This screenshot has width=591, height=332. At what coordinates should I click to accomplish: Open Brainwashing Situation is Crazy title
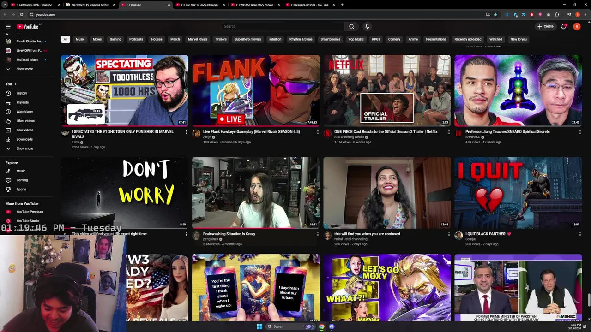click(x=229, y=234)
